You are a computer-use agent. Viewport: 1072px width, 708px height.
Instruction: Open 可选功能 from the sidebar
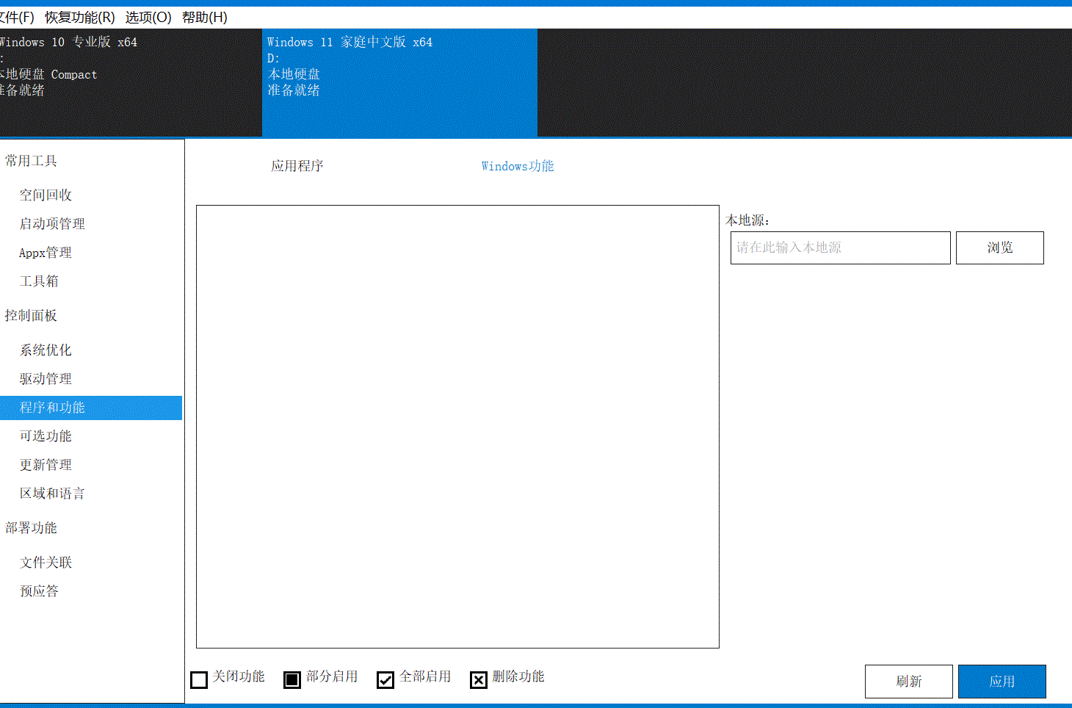point(45,436)
